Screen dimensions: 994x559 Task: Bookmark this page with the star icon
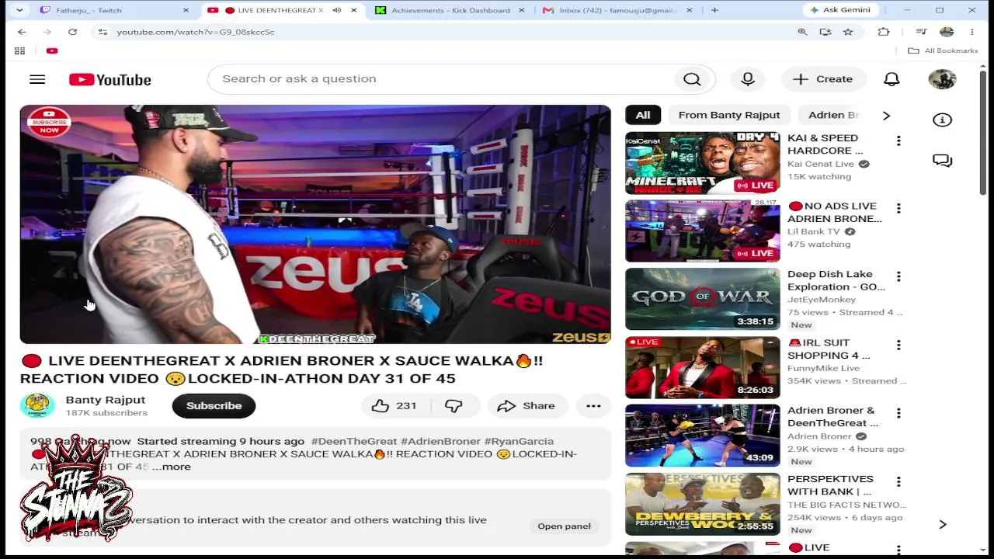[848, 32]
